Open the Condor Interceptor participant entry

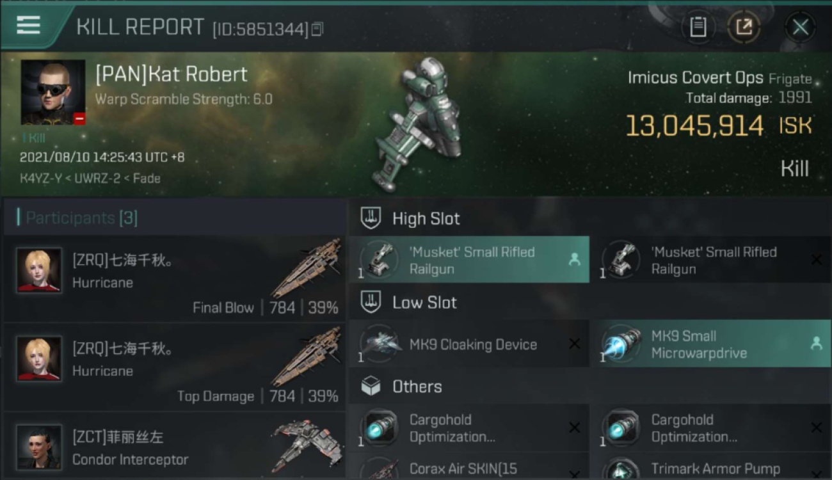[x=174, y=447]
